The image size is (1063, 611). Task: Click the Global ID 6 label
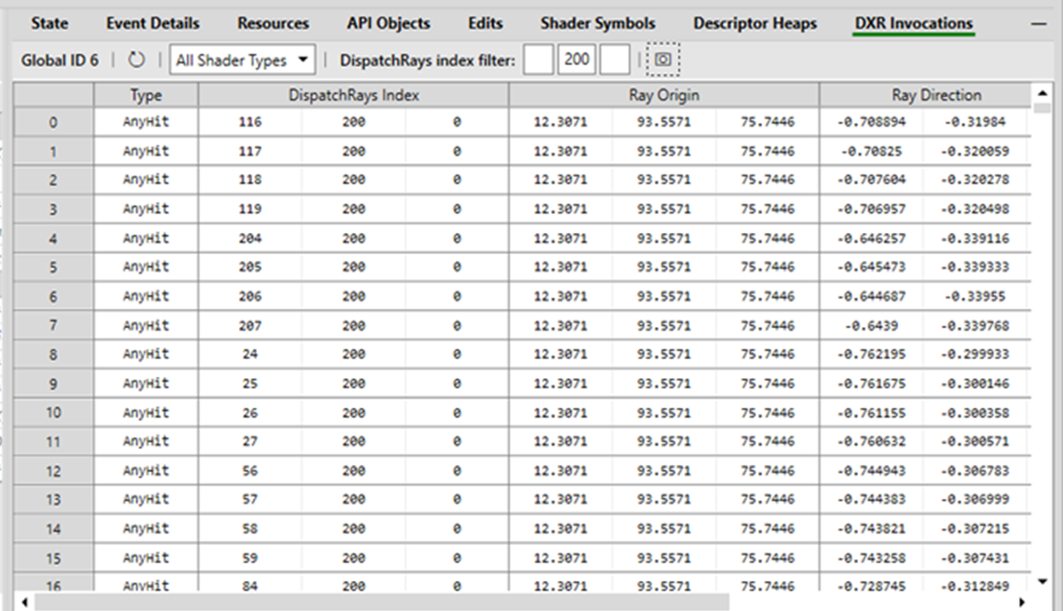[59, 60]
